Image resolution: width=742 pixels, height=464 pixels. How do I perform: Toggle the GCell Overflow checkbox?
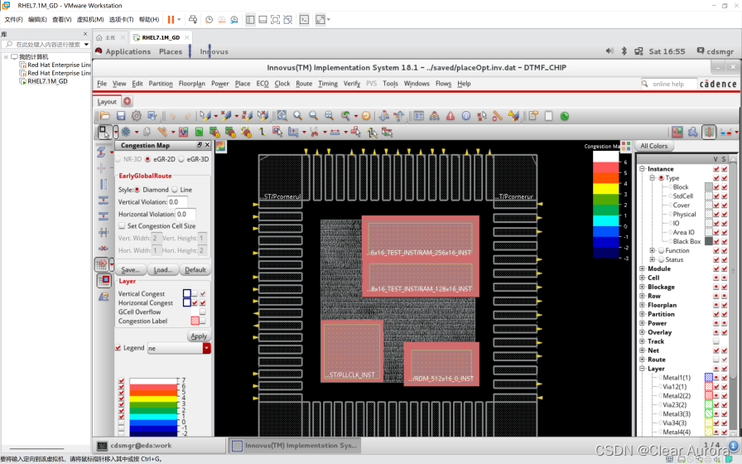pyautogui.click(x=203, y=312)
